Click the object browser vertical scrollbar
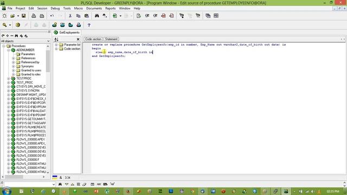The image size is (347, 195). click(x=48, y=109)
